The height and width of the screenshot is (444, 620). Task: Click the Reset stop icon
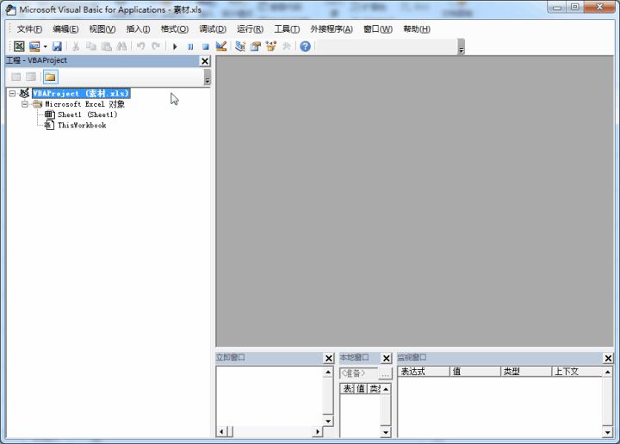click(206, 46)
